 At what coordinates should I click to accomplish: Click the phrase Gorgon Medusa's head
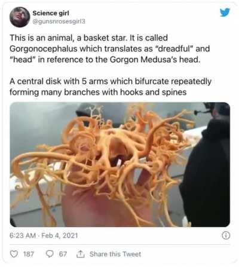tap(155, 60)
